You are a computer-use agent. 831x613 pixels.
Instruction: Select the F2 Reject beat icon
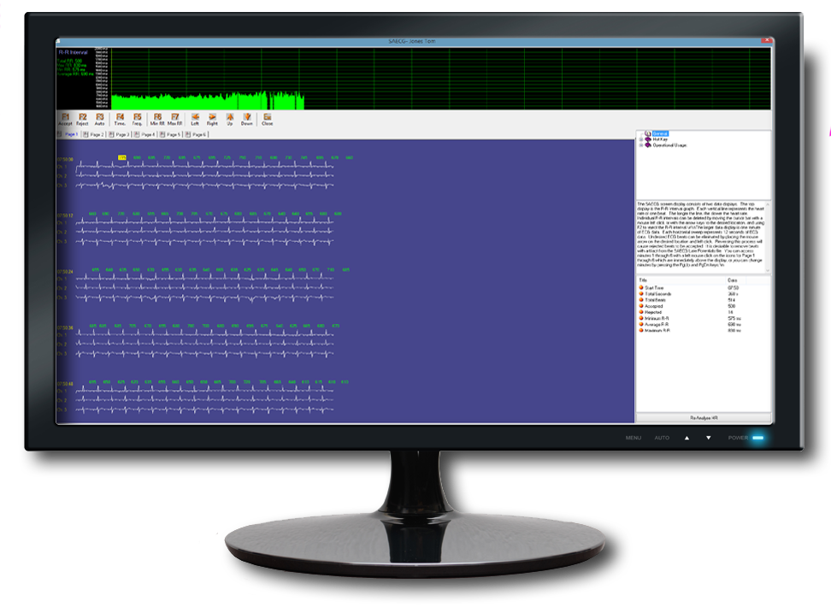[83, 117]
